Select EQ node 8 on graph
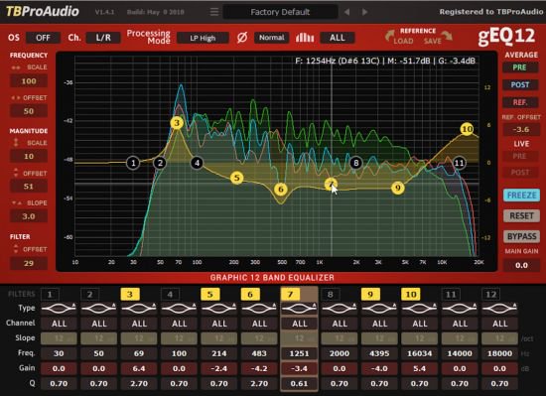 (x=355, y=163)
